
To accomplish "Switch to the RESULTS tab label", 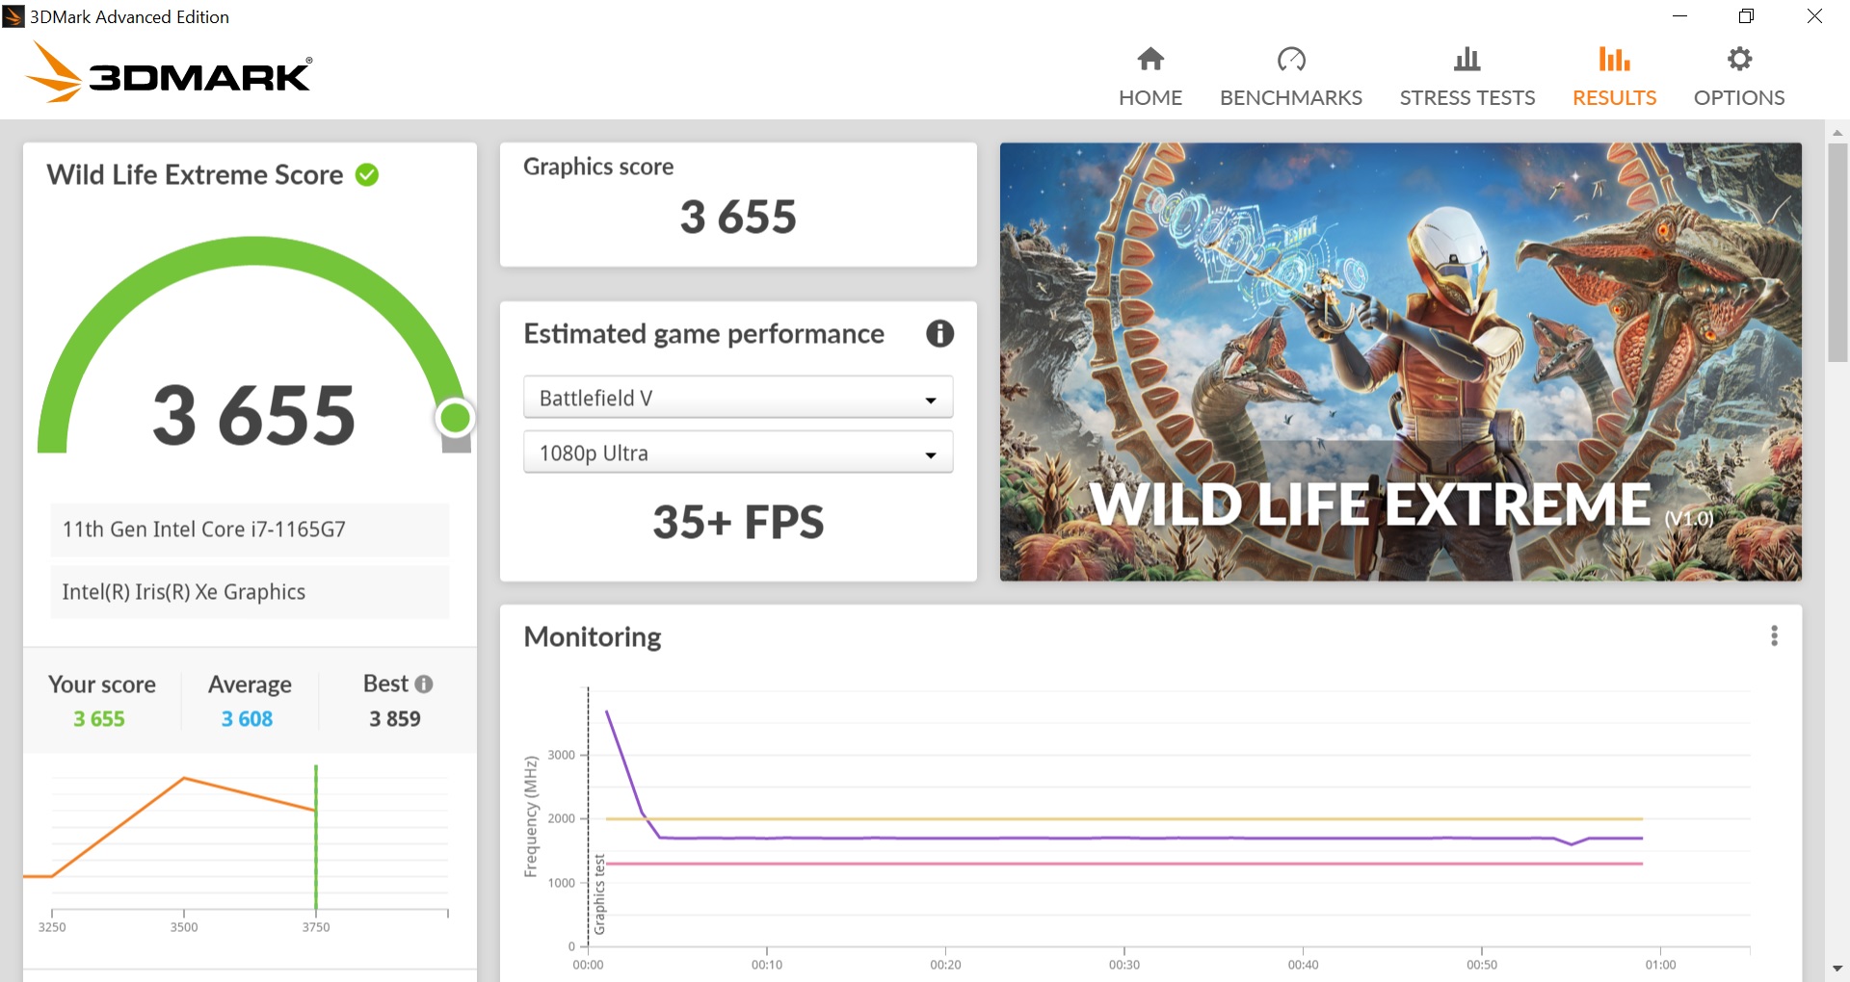I will click(x=1614, y=97).
